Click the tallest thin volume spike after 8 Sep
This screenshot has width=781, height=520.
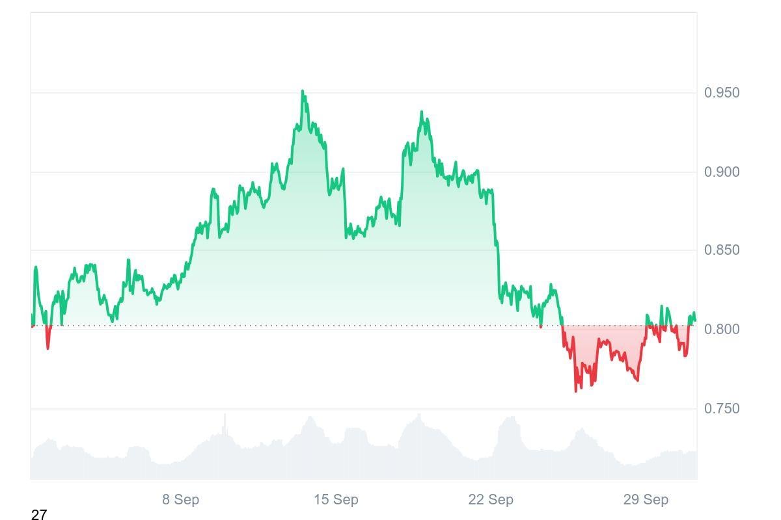(225, 416)
